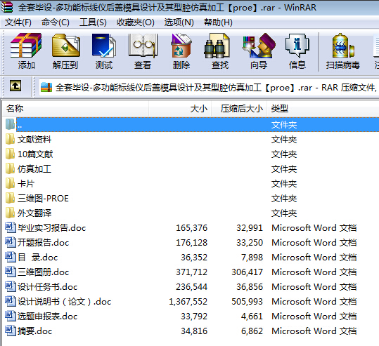
Task: Open the 帮助(H) menu
Action: click(x=218, y=22)
